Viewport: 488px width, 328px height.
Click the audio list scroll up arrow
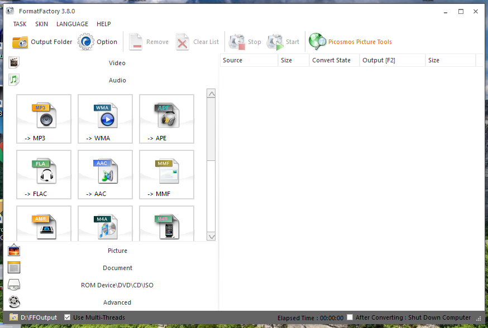[x=211, y=94]
